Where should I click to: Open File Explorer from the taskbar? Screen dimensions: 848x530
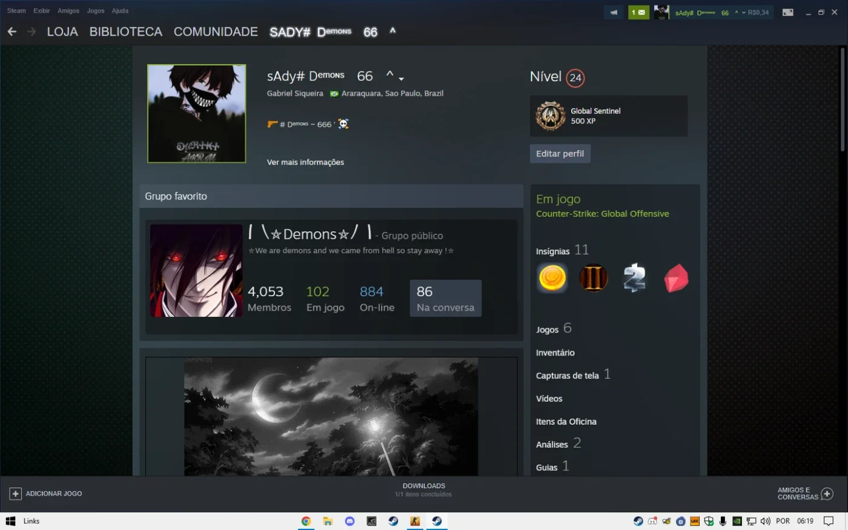[328, 521]
